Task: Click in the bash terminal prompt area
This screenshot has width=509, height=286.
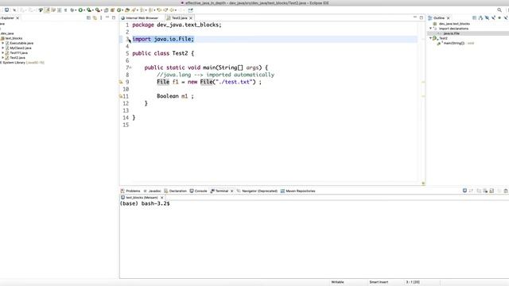Action: coord(314,240)
